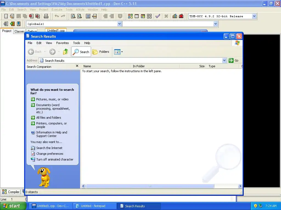Create a new source file in Dev-C++
The width and height of the screenshot is (281, 210).
click(x=6, y=16)
